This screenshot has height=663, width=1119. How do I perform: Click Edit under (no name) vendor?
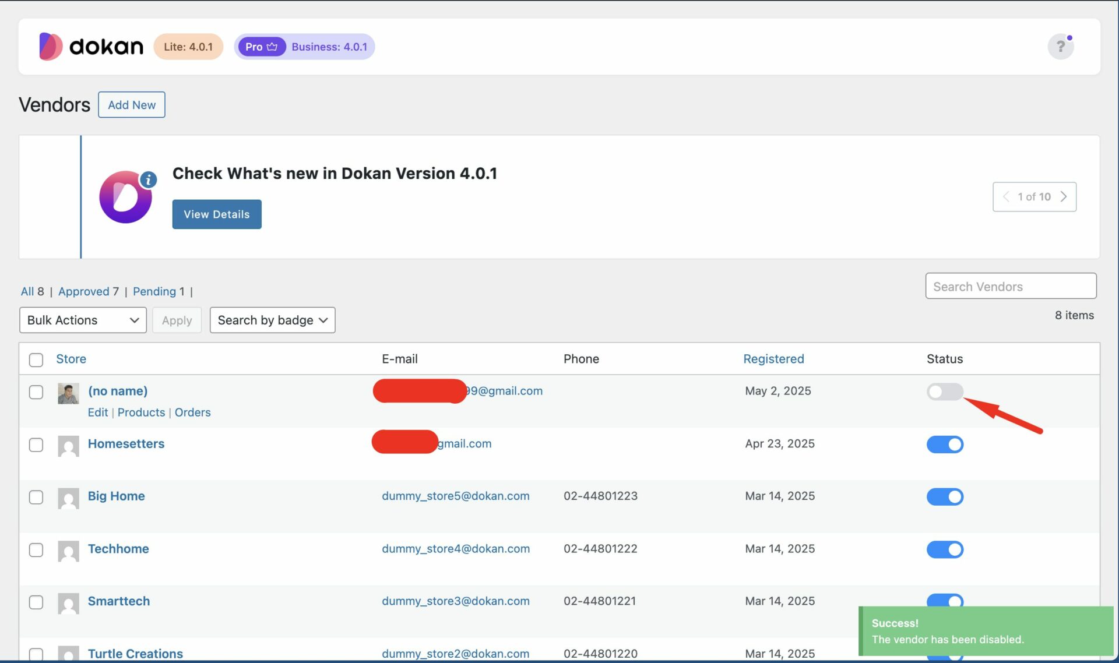pos(98,412)
